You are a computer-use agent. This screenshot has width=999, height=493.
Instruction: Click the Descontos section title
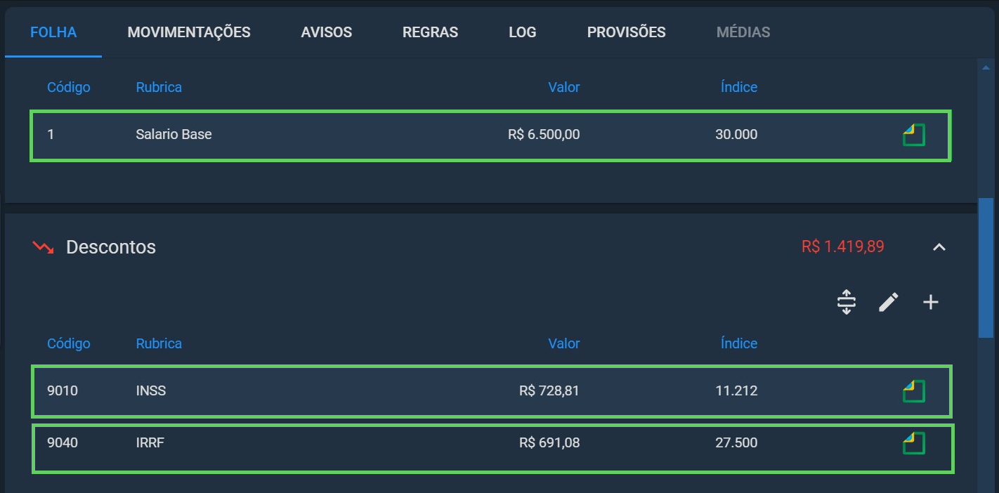tap(111, 247)
